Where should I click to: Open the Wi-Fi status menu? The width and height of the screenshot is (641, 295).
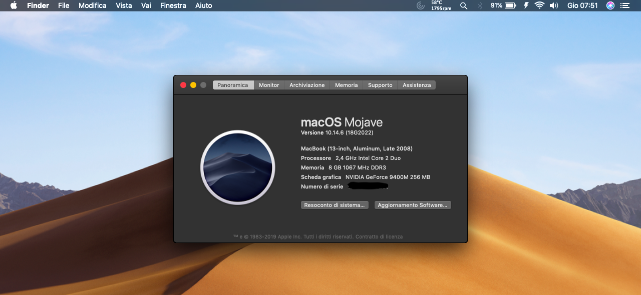[539, 5]
